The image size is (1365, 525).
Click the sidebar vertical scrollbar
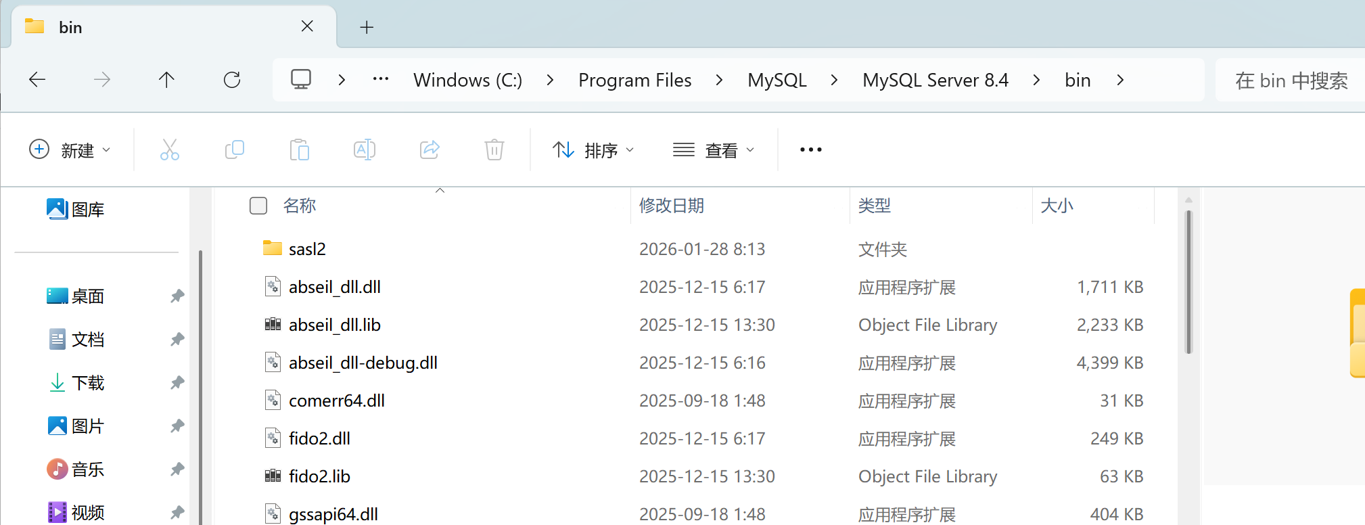pyautogui.click(x=200, y=387)
